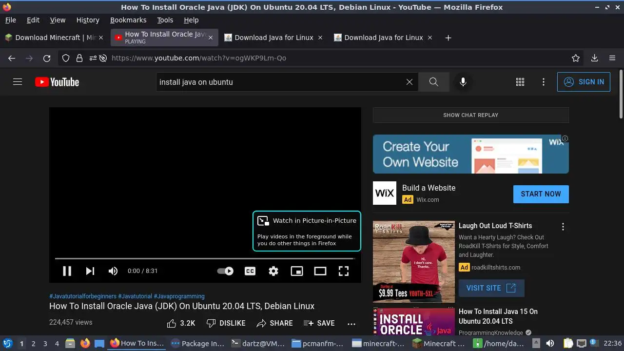Skip to the next video
Image resolution: width=624 pixels, height=351 pixels.
(90, 271)
